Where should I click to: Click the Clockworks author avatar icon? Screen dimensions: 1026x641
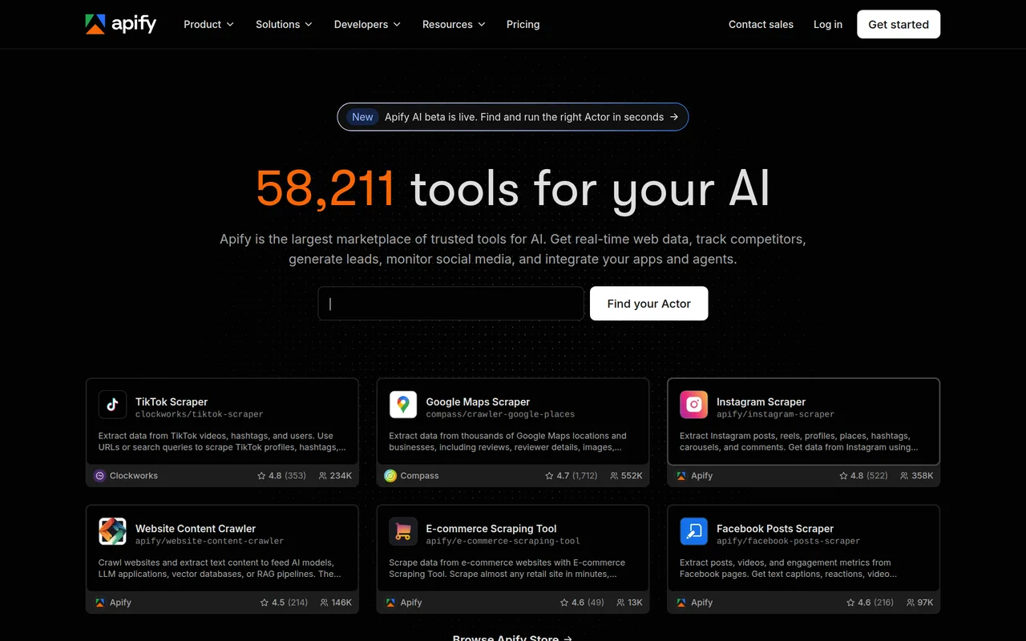[x=99, y=476]
